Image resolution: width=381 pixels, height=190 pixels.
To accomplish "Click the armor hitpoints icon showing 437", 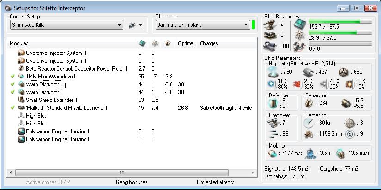I will 308,72.
